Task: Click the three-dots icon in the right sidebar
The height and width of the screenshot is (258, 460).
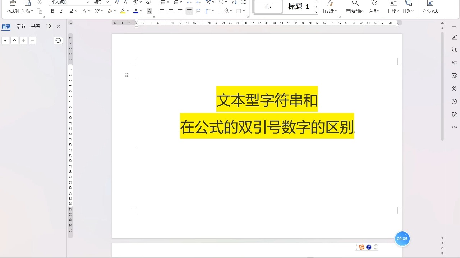Action: pos(454,127)
